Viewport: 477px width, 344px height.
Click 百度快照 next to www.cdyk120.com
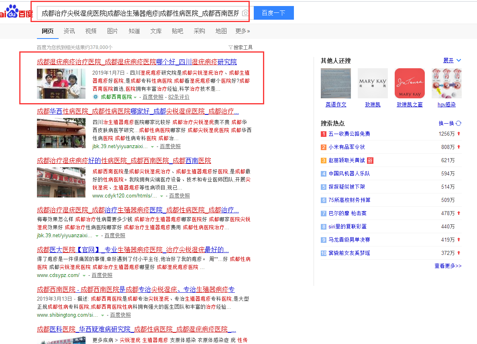[x=179, y=195]
